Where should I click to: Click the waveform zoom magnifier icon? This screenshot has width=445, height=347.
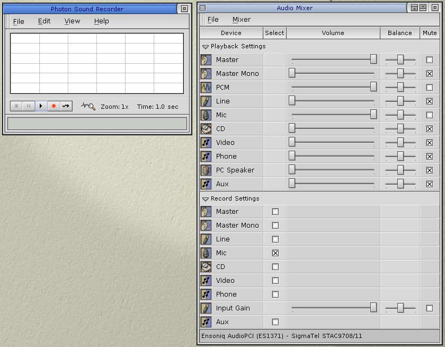click(88, 107)
